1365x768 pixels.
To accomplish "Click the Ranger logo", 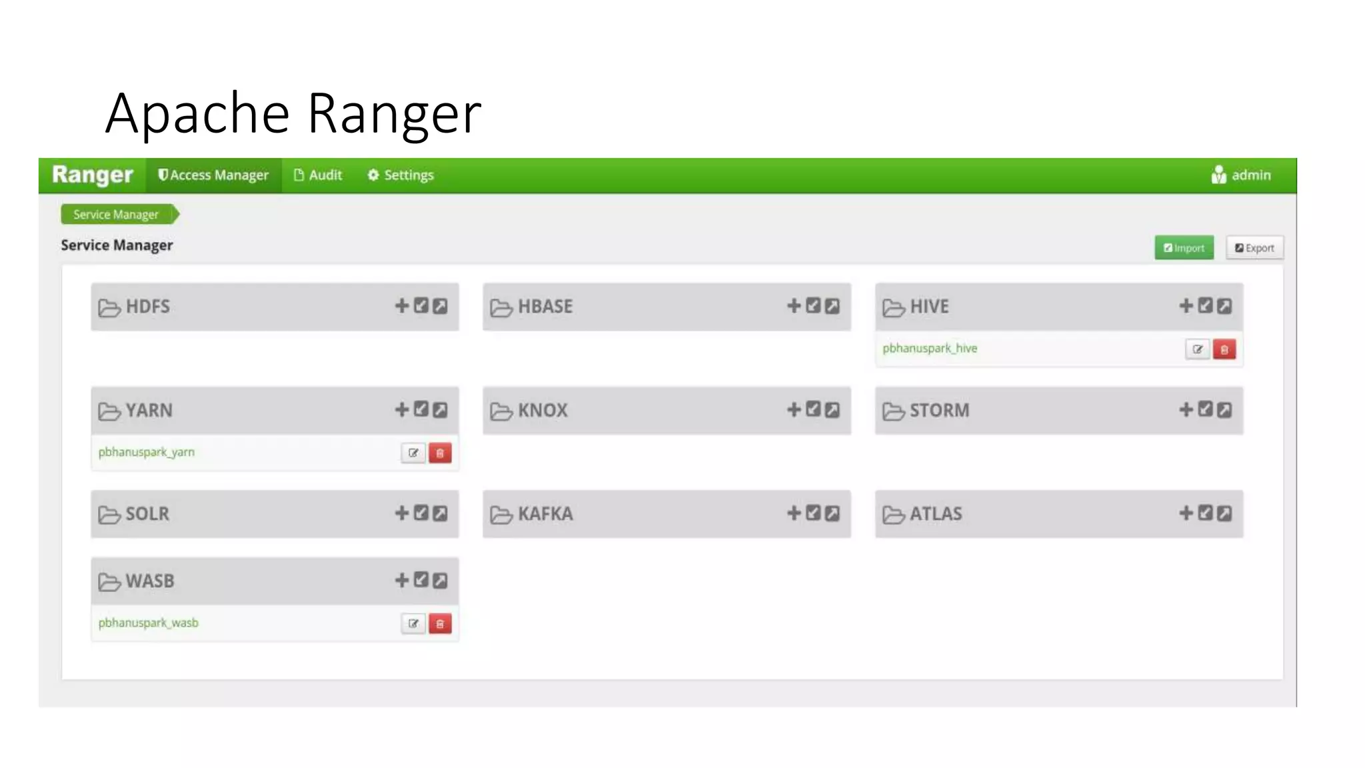I will (93, 175).
